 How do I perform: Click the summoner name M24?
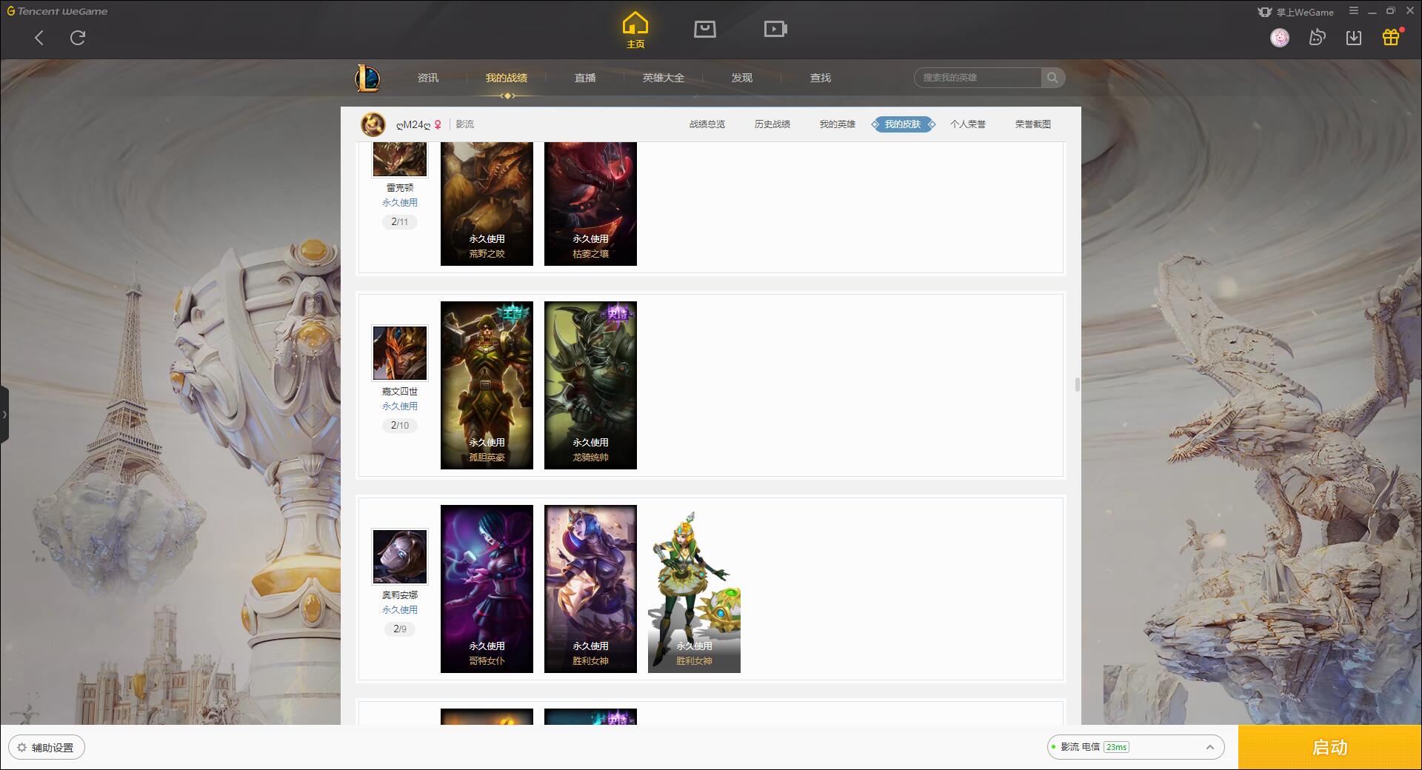pyautogui.click(x=413, y=124)
